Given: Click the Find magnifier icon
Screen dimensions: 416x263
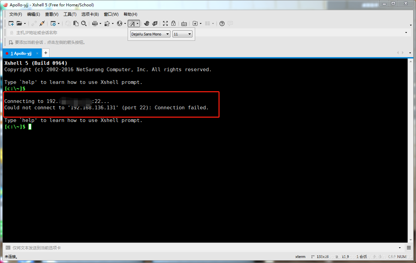Looking at the screenshot, I should [84, 23].
